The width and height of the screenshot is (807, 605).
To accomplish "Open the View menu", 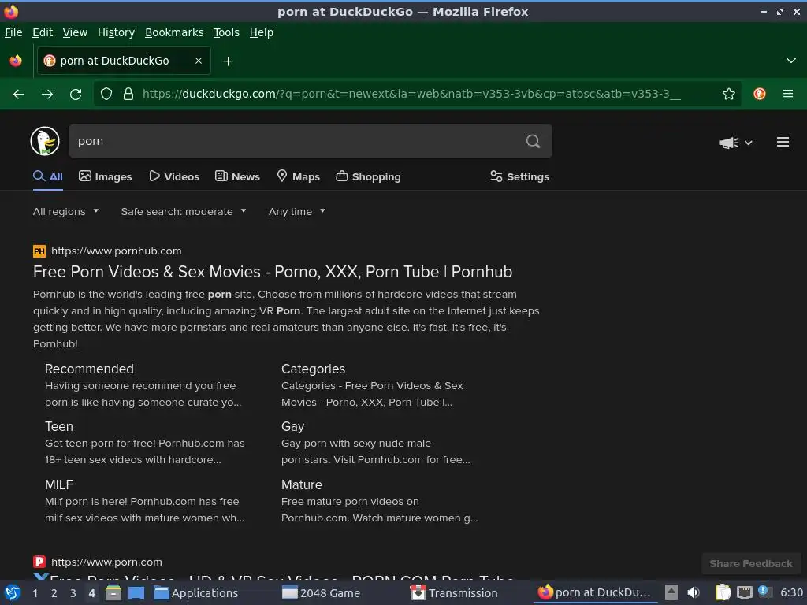I will [75, 32].
